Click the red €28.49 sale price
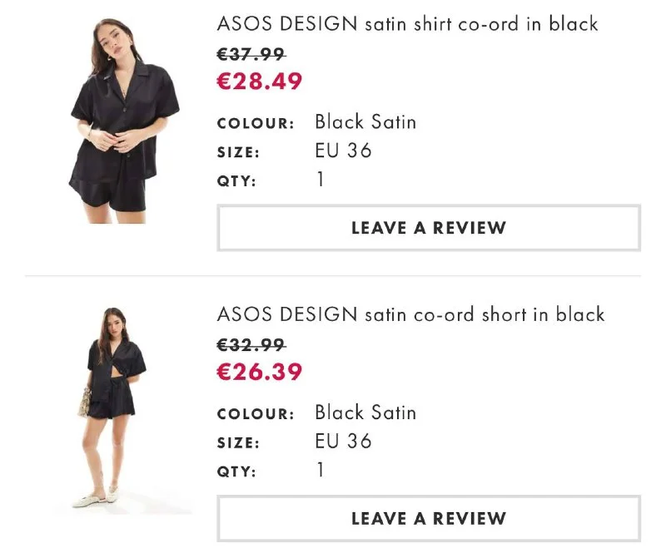The image size is (666, 553). (260, 81)
